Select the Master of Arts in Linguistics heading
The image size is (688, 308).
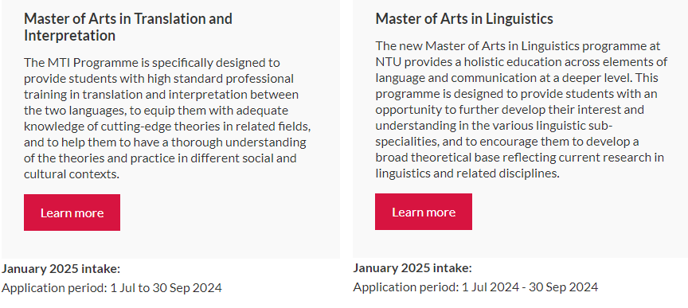click(464, 18)
